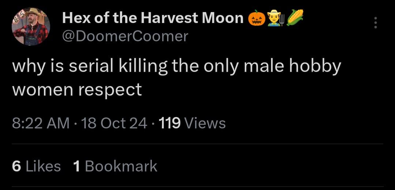Show the 119 view count number

coord(170,123)
